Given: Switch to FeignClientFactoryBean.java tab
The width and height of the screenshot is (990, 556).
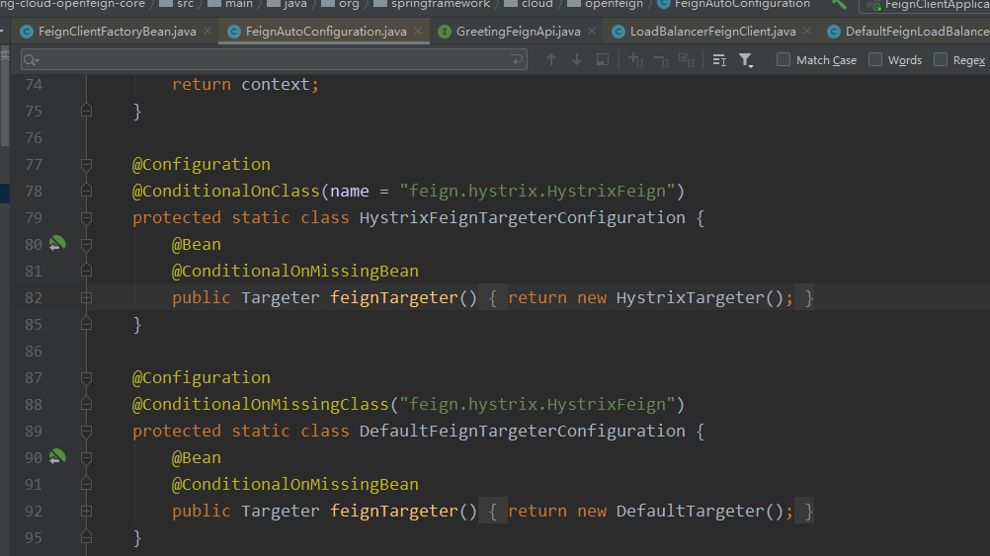Looking at the screenshot, I should pos(117,31).
